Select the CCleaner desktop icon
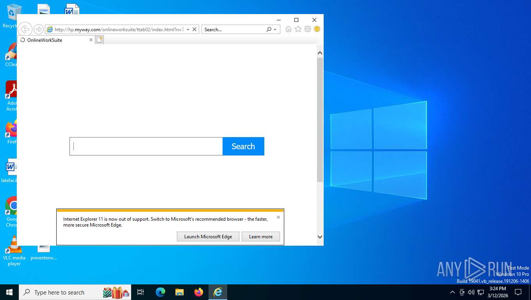 (x=11, y=55)
